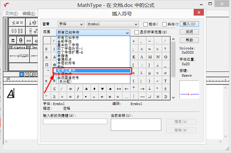Pick the not-equal ≠ symbol cell
The height and width of the screenshot is (153, 231).
tap(102, 97)
